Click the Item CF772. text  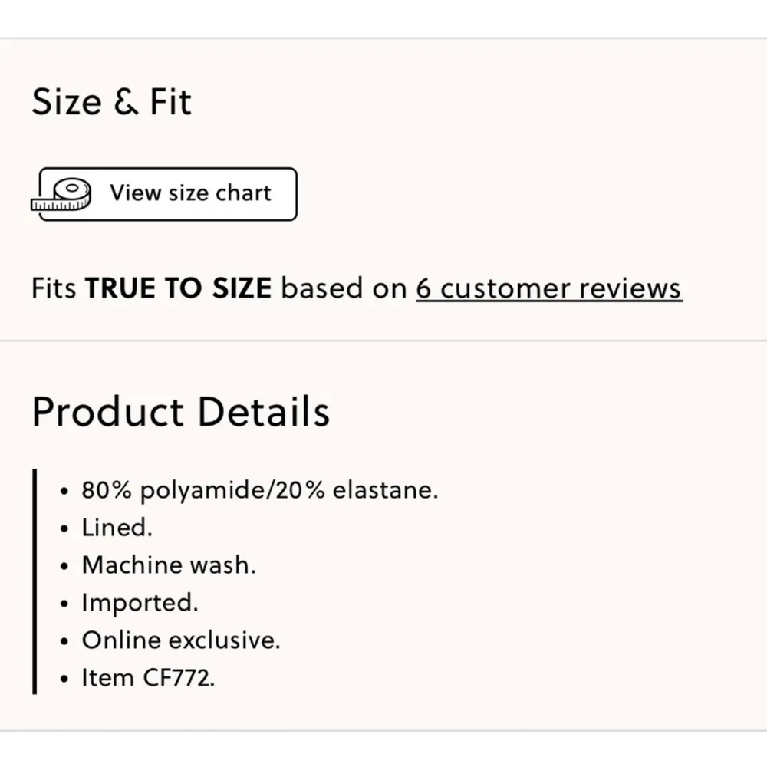148,678
